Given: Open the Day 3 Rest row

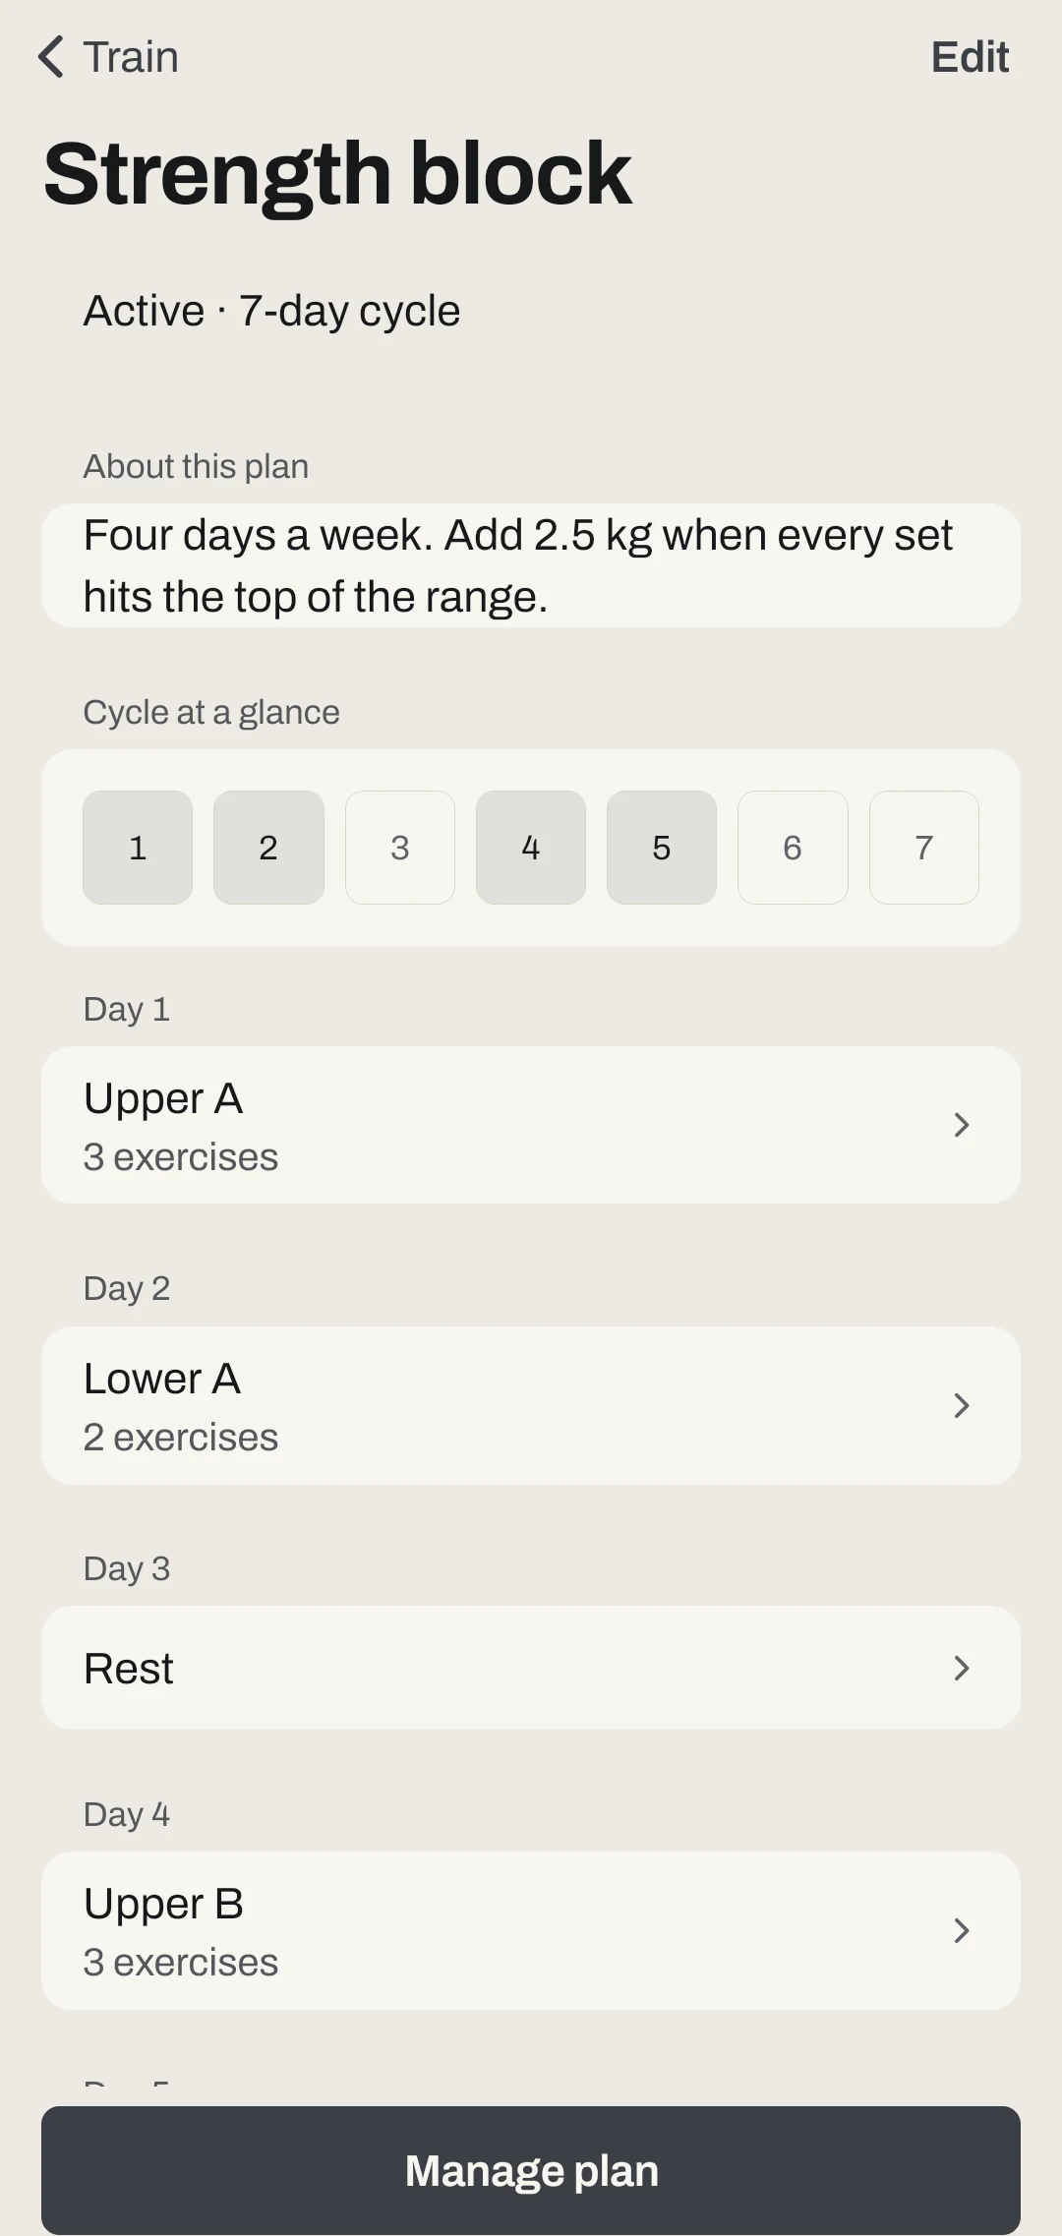Looking at the screenshot, I should [x=531, y=1668].
